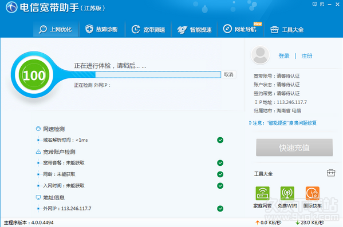Click the 28.0 KB/秒 download speed readout
This screenshot has height=227, width=343.
click(312, 222)
